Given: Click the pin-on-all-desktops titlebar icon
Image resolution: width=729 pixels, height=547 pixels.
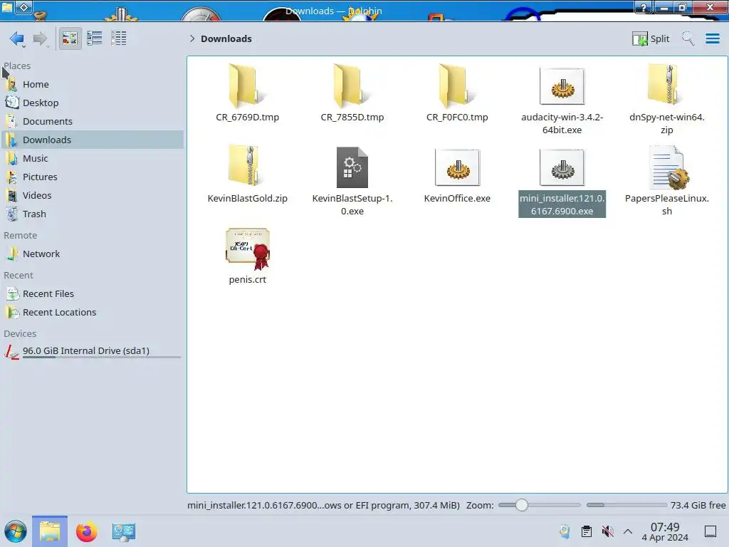Looking at the screenshot, I should pos(23,7).
